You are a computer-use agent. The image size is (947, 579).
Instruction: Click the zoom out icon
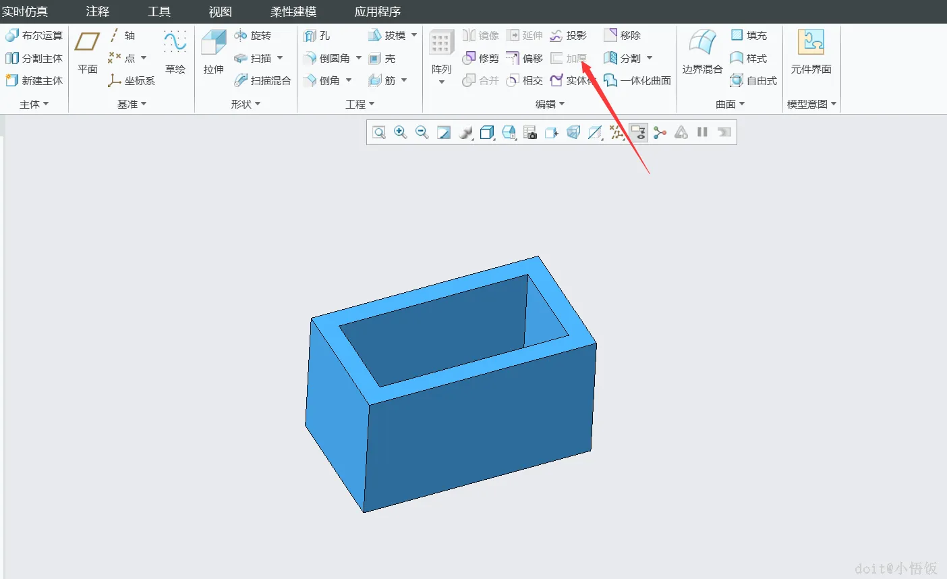coord(422,132)
